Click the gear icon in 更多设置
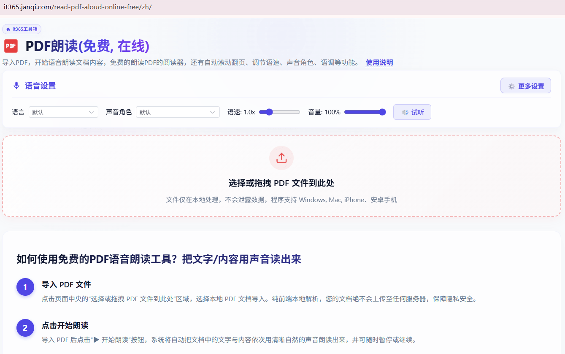This screenshot has width=565, height=354. pos(511,86)
